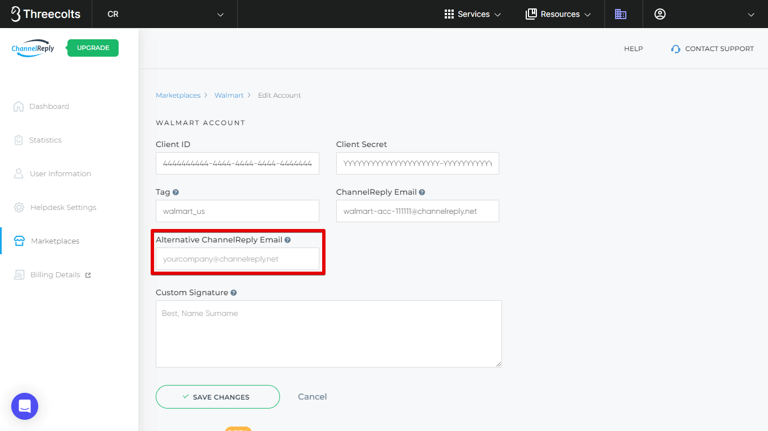Click the Dashboard home icon
This screenshot has width=768, height=431.
(19, 106)
